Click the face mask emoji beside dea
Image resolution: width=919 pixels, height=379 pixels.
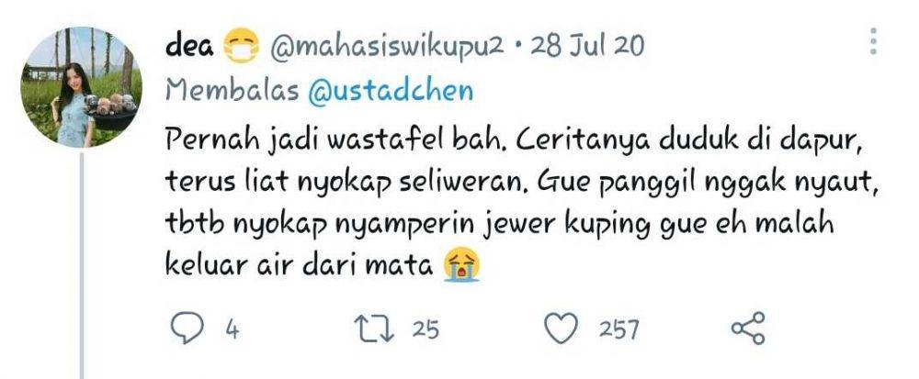click(242, 45)
